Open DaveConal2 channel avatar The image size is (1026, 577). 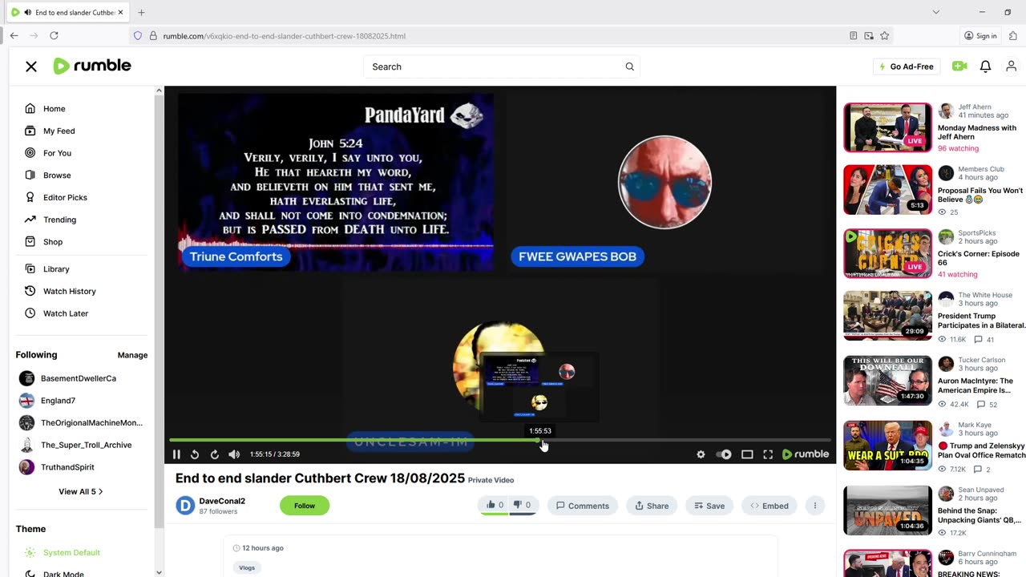pos(185,506)
